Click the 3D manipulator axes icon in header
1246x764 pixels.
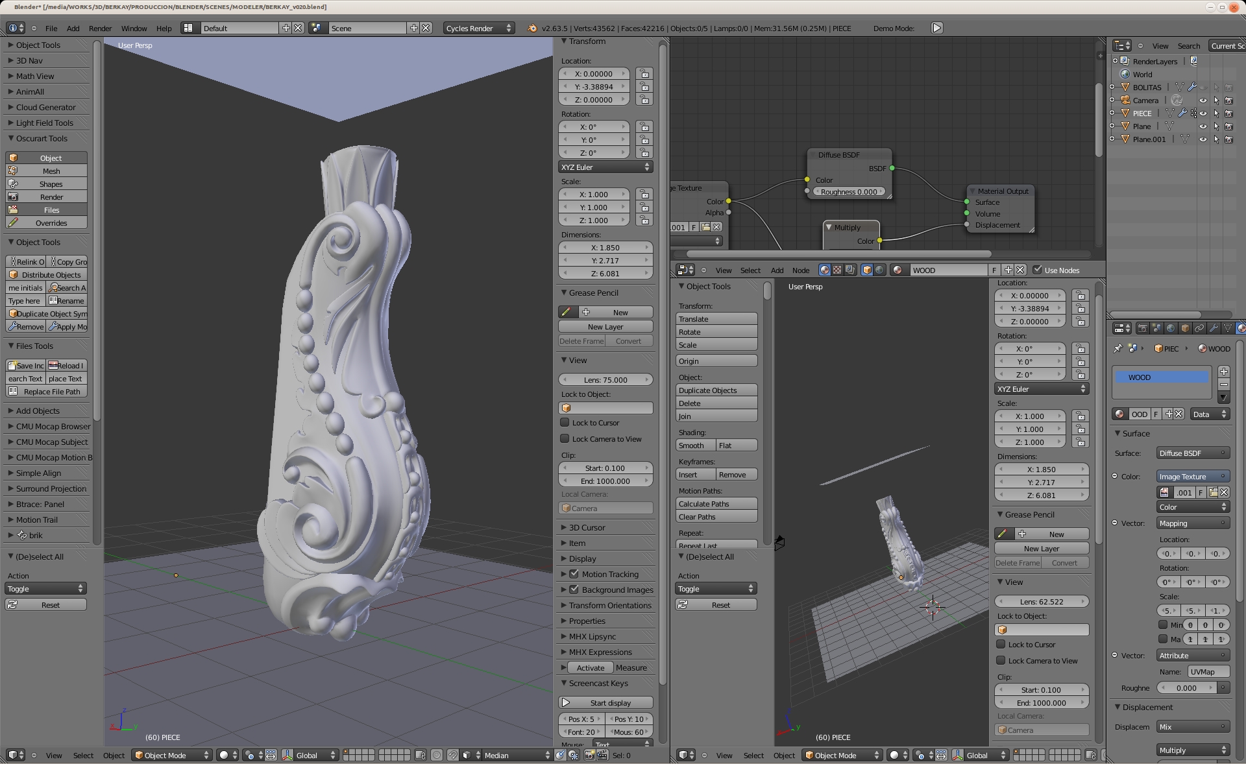point(287,755)
